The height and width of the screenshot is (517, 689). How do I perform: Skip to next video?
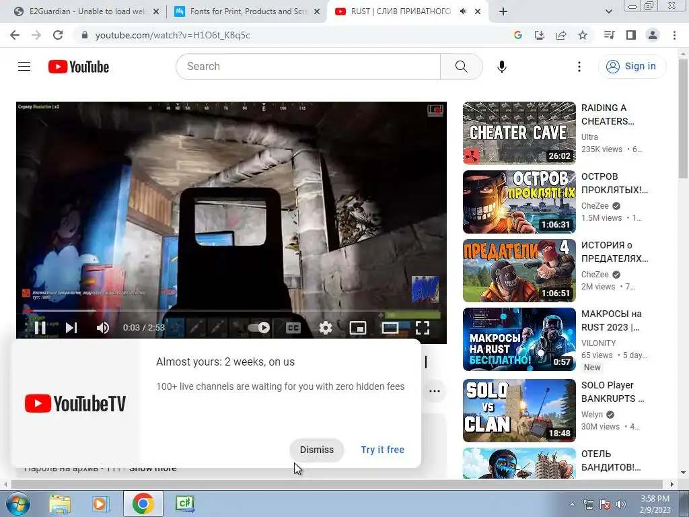[71, 328]
